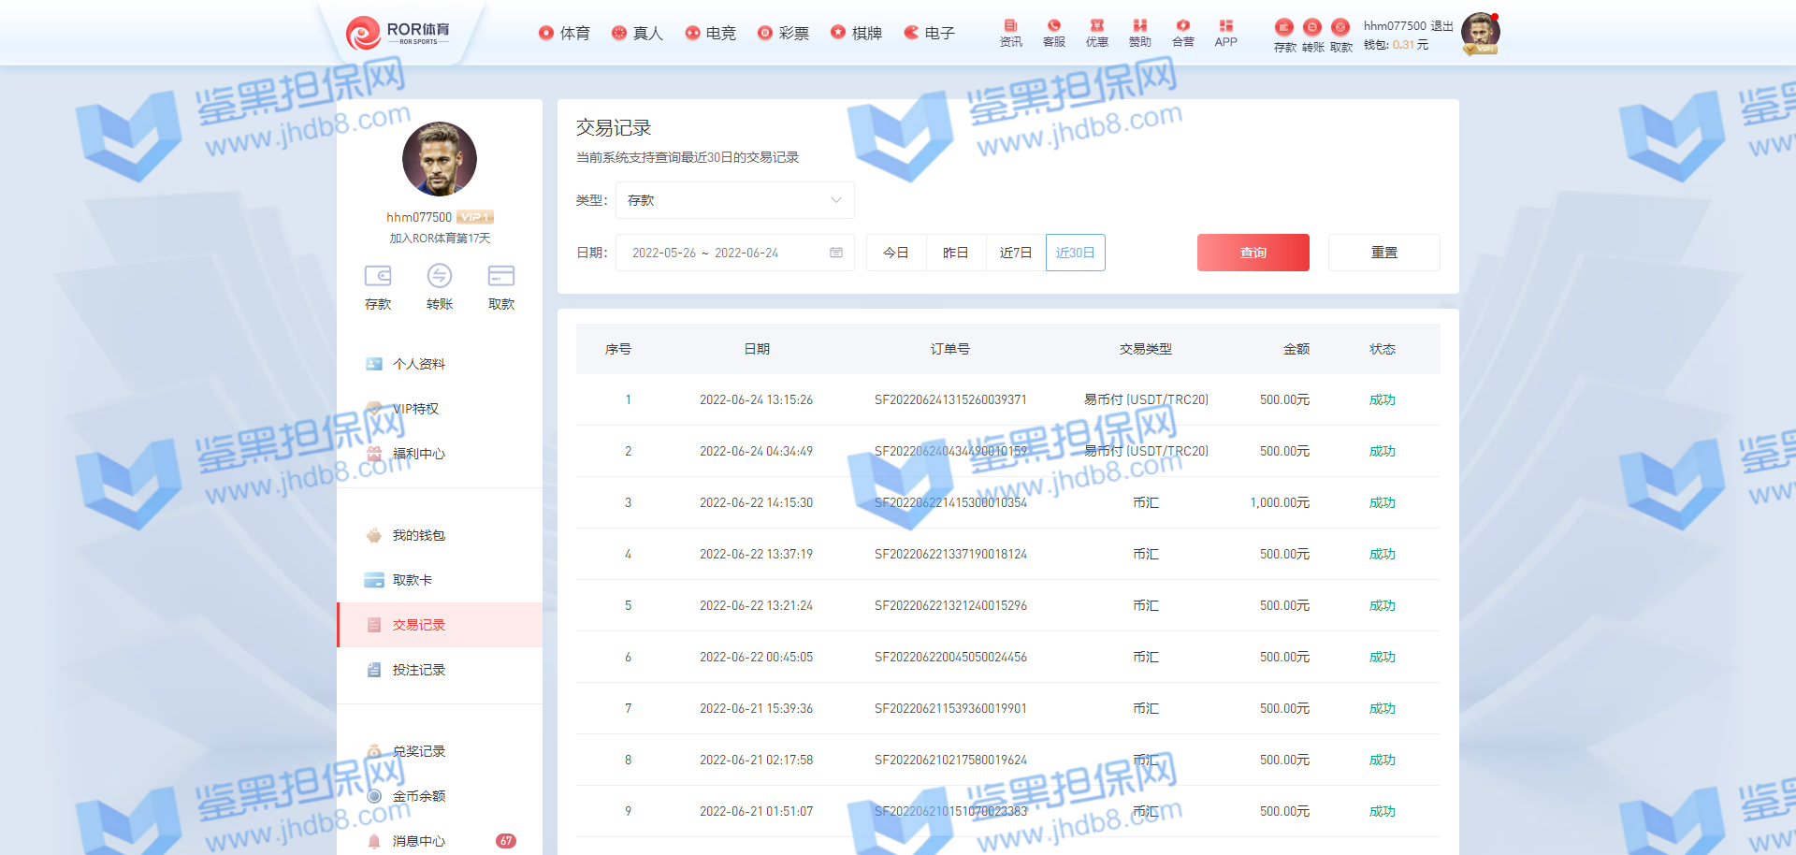The image size is (1796, 855).
Task: Click the sidebar 存款 deposit icon
Action: 378,277
